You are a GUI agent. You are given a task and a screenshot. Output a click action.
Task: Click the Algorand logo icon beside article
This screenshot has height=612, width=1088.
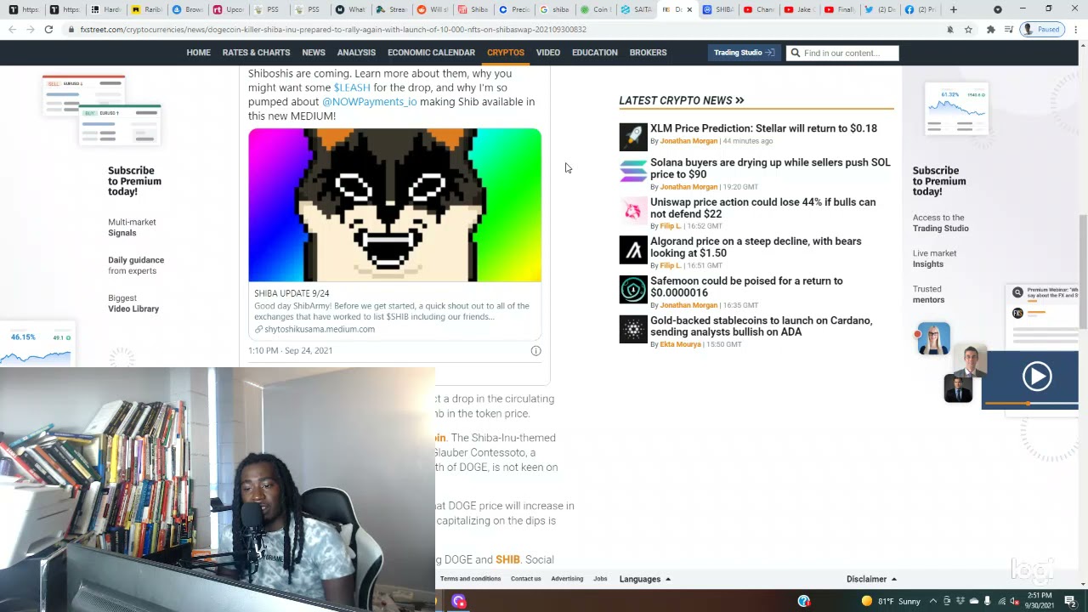(633, 250)
